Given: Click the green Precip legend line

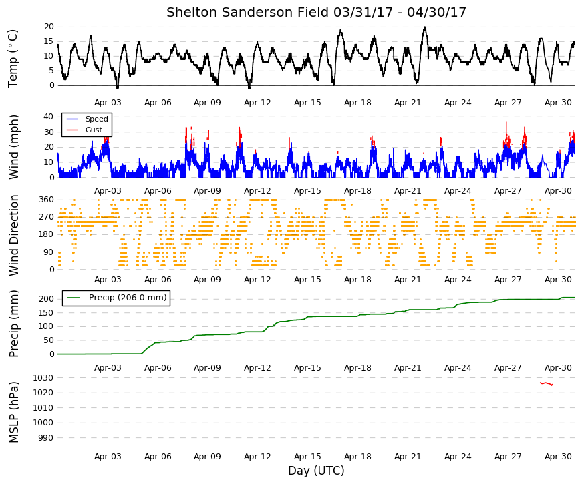Looking at the screenshot, I should (x=73, y=298).
